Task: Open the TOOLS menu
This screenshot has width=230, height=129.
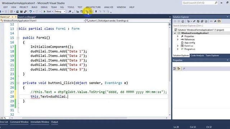Action: click(x=71, y=7)
